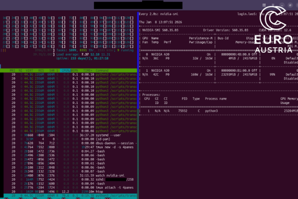Select the -bash row with time 0:00.61
This screenshot has height=199, width=298.
point(71,163)
